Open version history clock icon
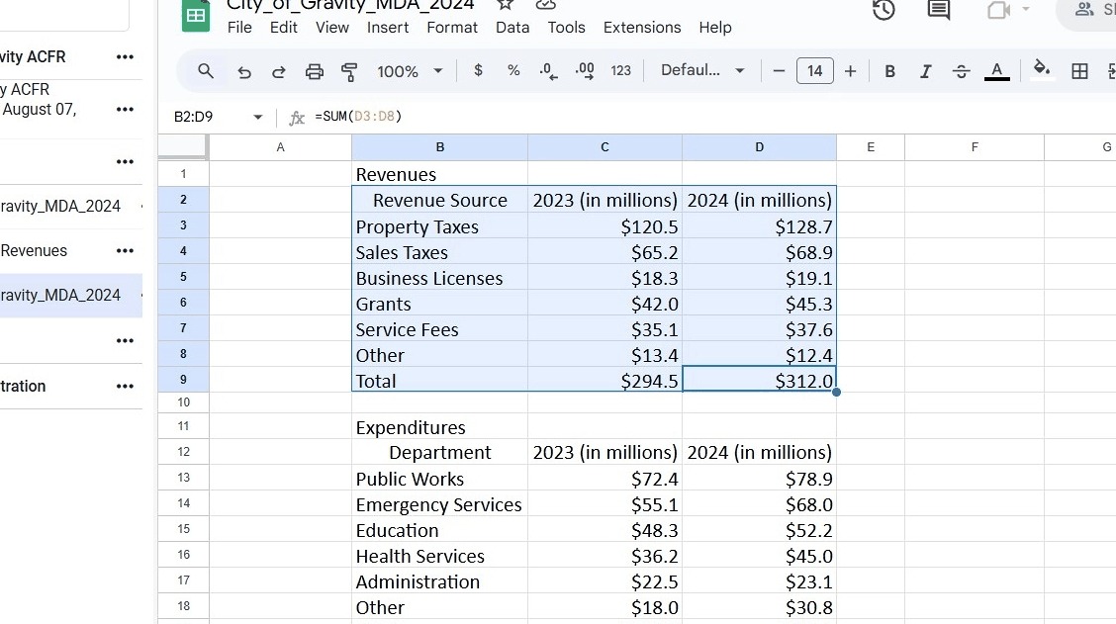The height and width of the screenshot is (624, 1116). [x=883, y=10]
